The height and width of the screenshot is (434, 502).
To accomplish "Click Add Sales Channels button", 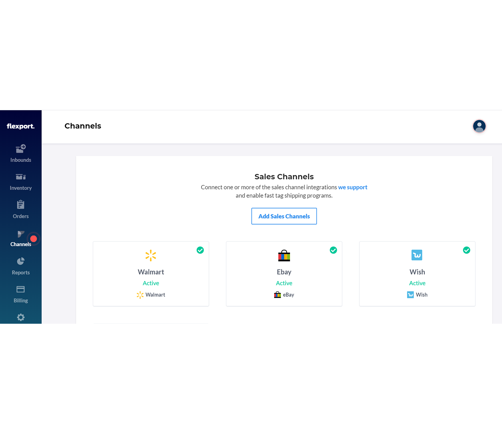I will 284,216.
